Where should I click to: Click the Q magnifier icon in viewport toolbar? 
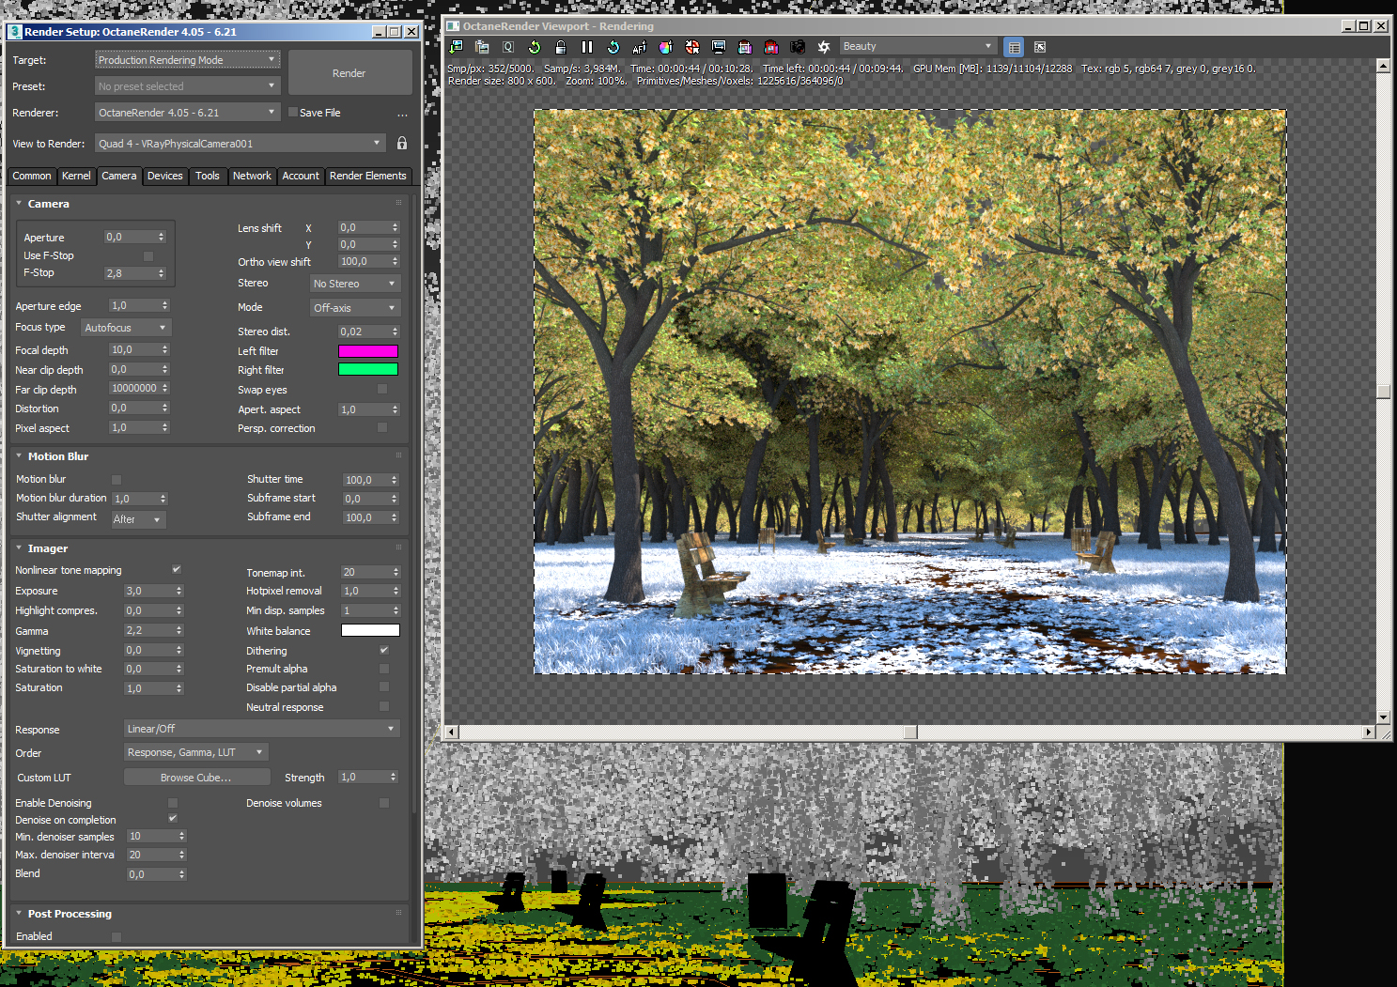pyautogui.click(x=508, y=47)
